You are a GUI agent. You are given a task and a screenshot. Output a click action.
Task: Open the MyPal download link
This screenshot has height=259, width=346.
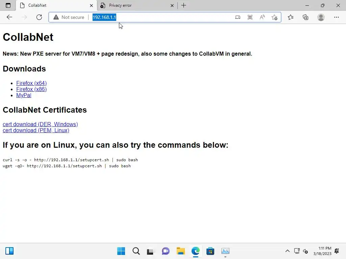(x=24, y=95)
